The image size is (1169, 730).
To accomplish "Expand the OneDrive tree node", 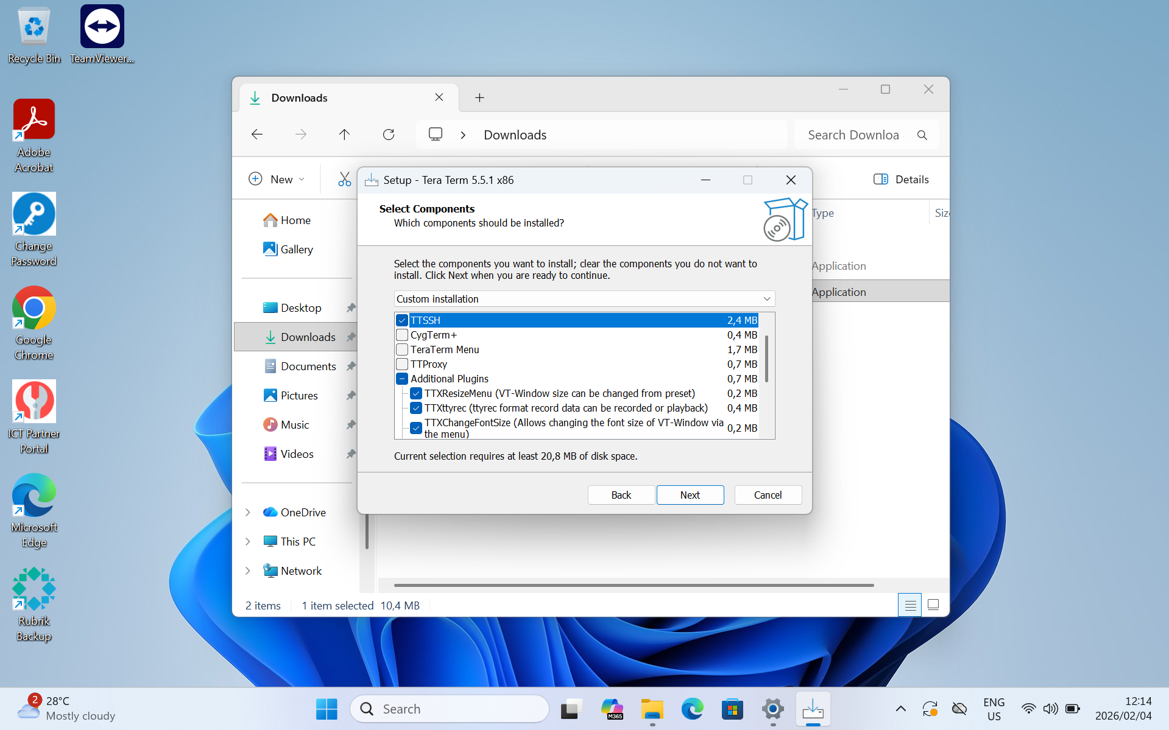I will coord(248,512).
